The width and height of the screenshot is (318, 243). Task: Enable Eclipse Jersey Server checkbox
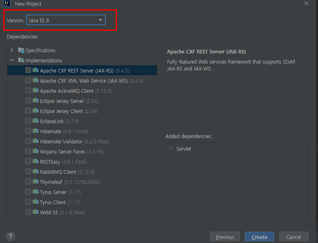point(28,100)
